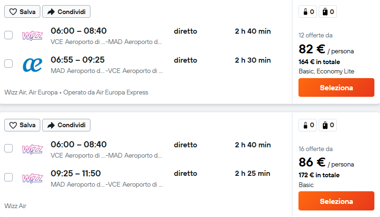Click Seleziona for the 86 € offer
This screenshot has height=217, width=380.
336,201
